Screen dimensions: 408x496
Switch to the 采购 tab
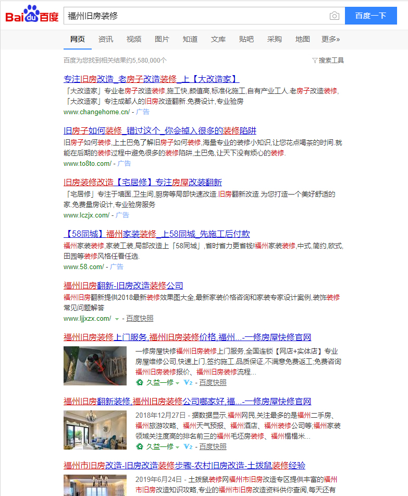click(274, 39)
